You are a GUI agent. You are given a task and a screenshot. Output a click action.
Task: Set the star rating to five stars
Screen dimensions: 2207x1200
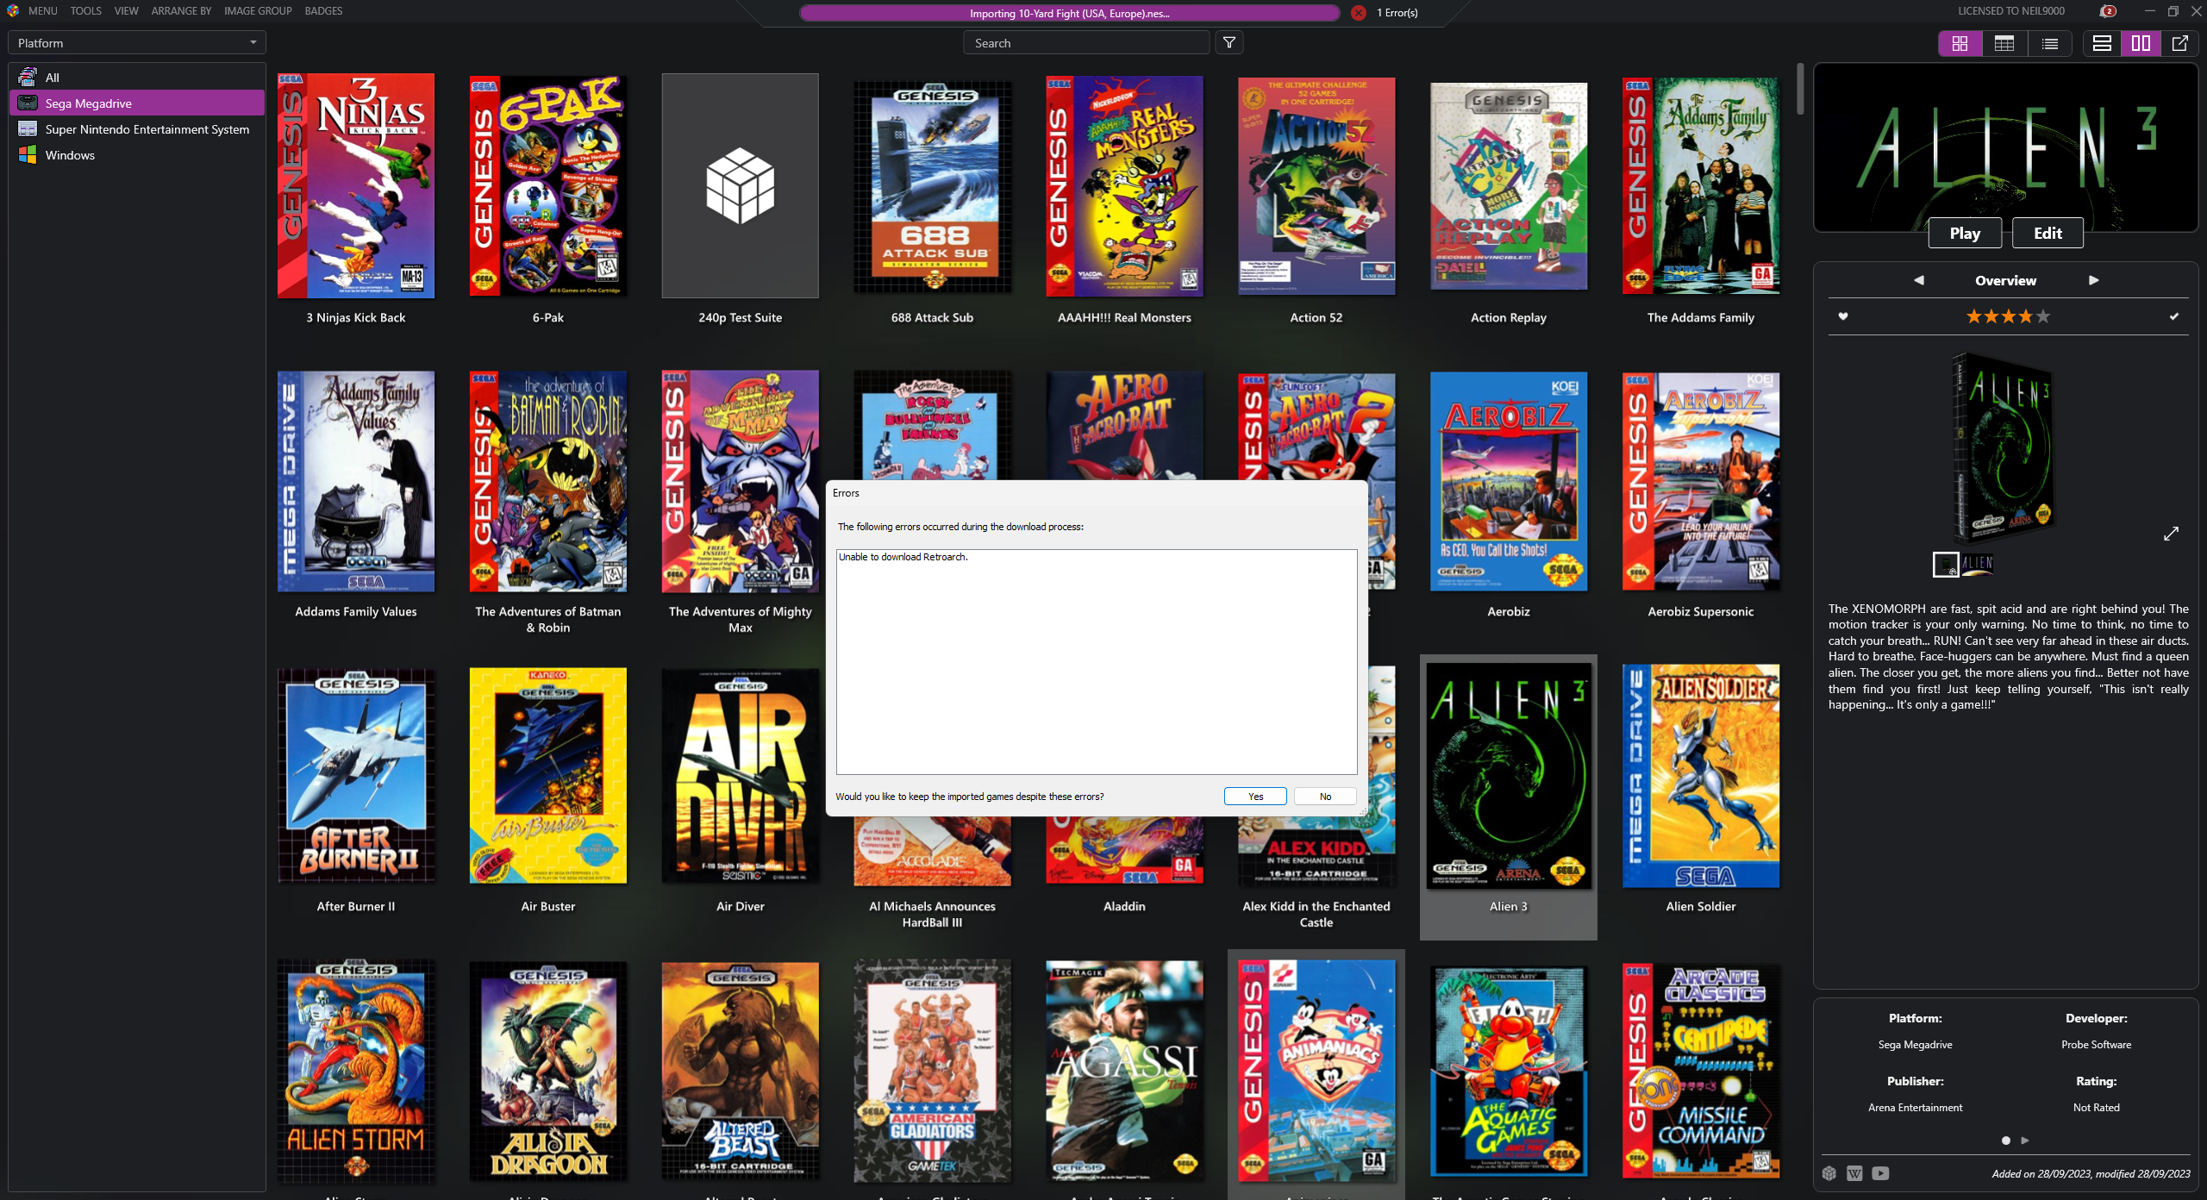click(x=2042, y=316)
